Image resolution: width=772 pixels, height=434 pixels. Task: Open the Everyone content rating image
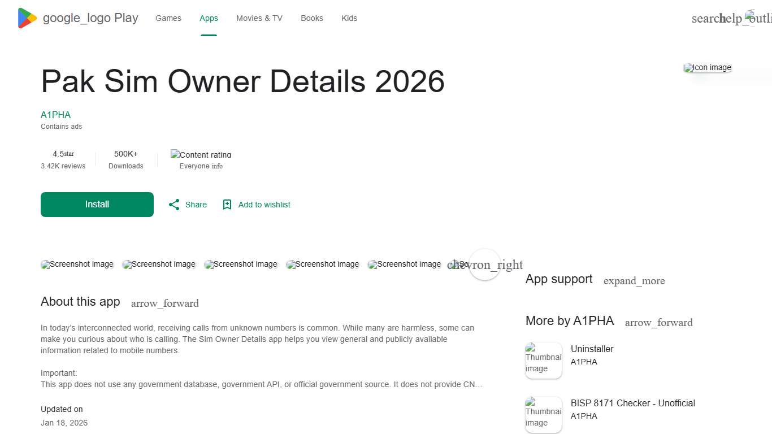click(x=201, y=154)
